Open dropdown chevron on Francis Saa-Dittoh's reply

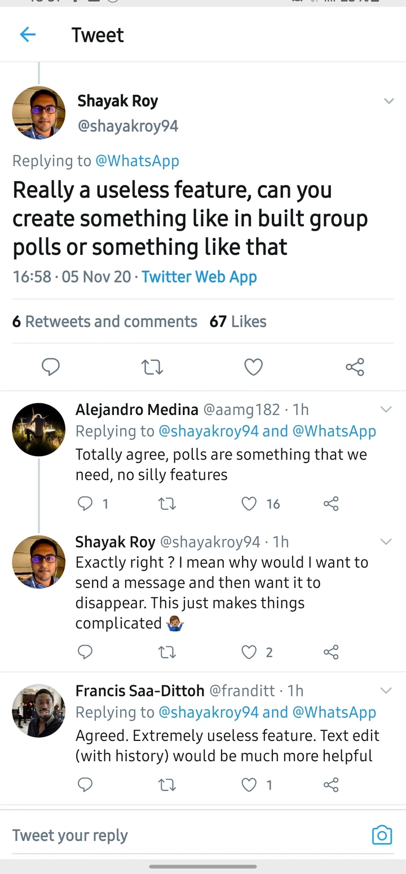click(x=386, y=691)
